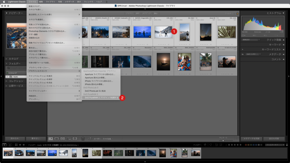Filter by red color label swatch
The image size is (290, 163).
pos(246,145)
